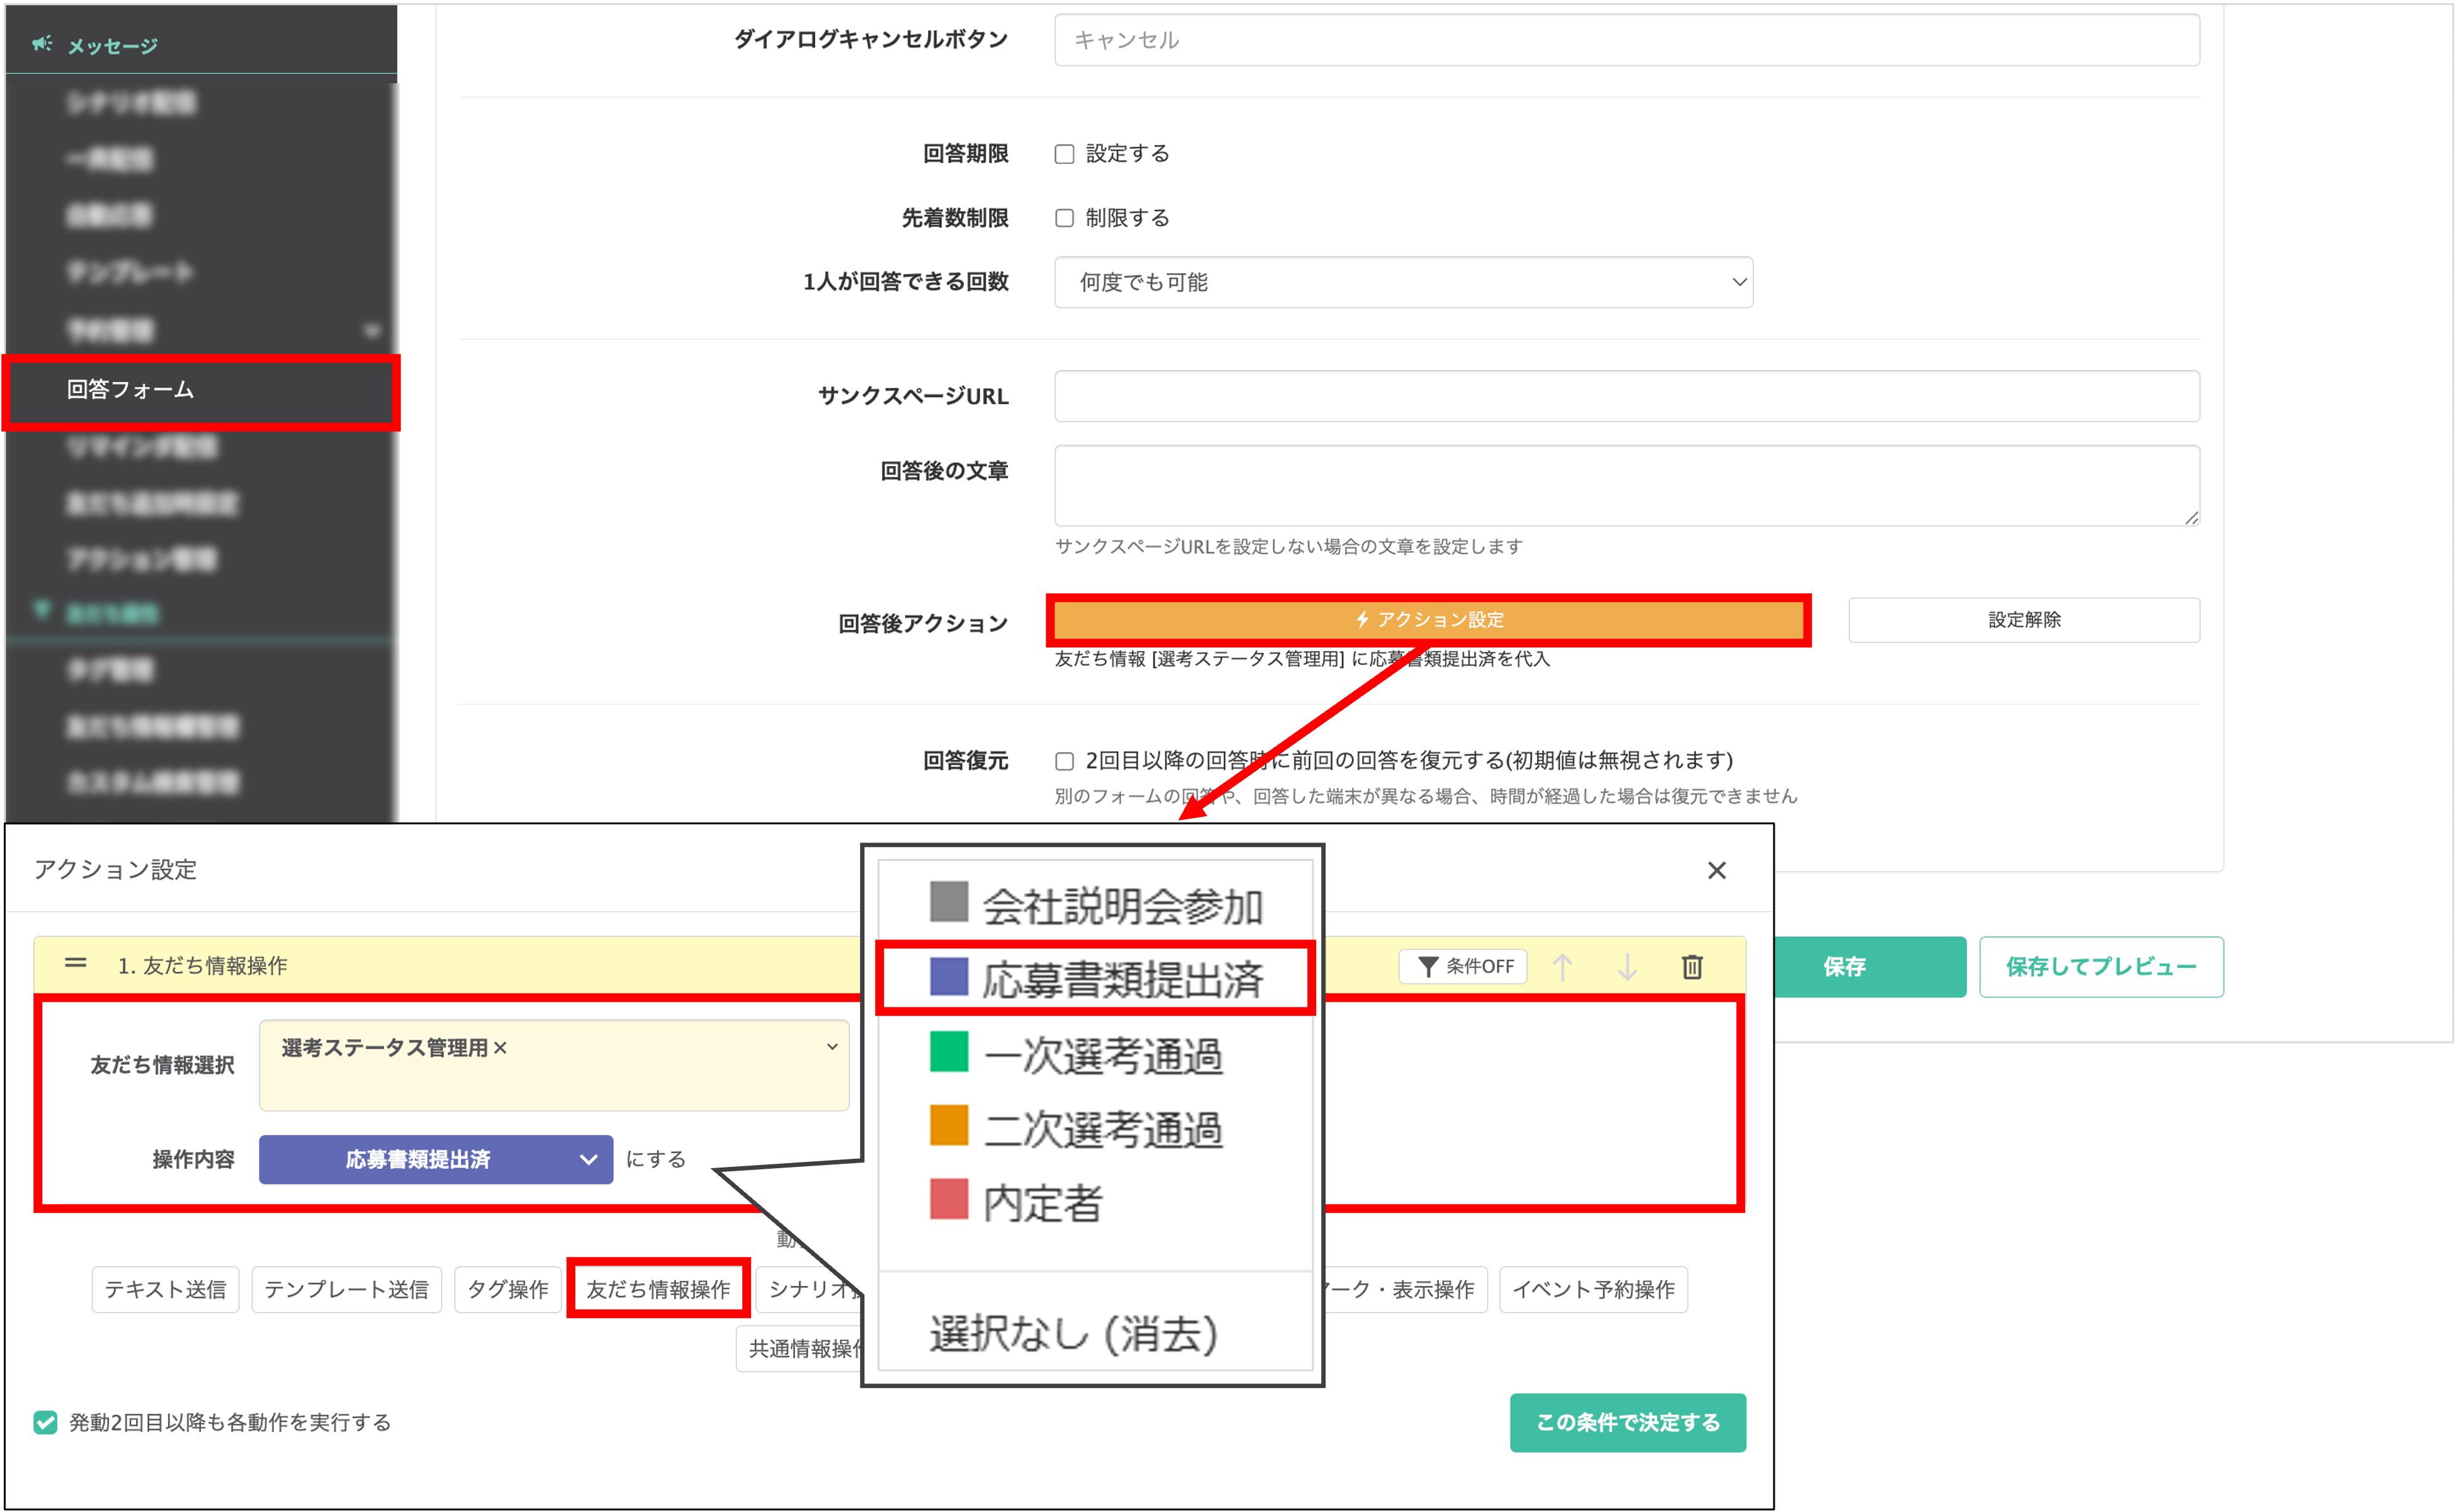This screenshot has width=2457, height=1512.
Task: Pick the orange swatch for 二次選考通過
Action: [x=948, y=1125]
